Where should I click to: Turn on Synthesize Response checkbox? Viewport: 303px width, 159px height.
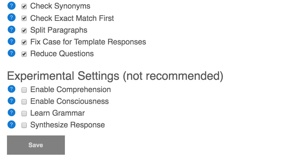click(24, 125)
